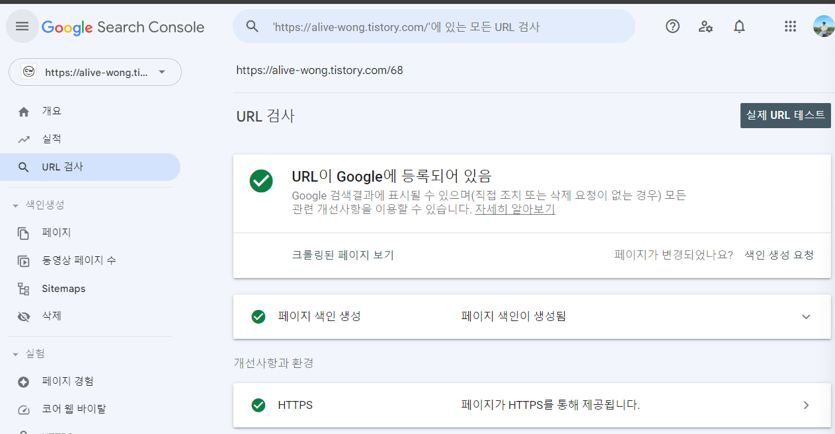Click the magnifier icon next to URL 검사

tap(24, 167)
